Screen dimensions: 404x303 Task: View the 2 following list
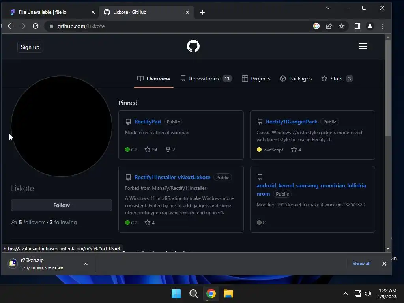pos(63,222)
